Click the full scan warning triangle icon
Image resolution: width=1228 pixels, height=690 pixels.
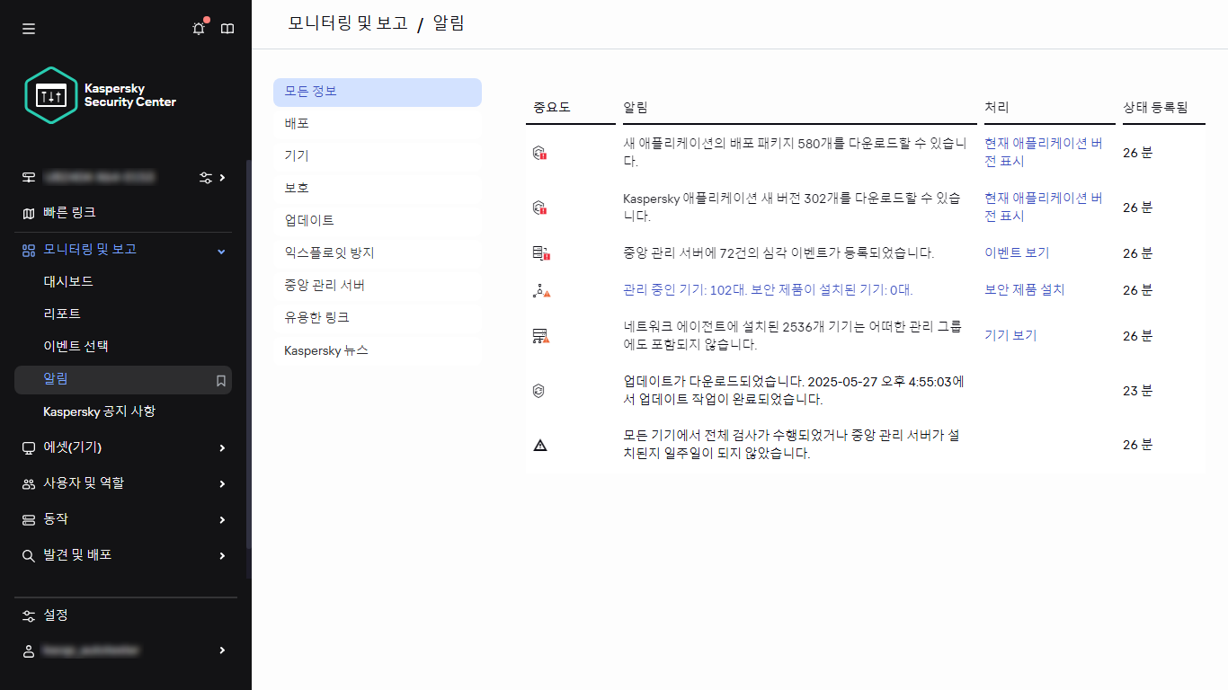pos(540,444)
